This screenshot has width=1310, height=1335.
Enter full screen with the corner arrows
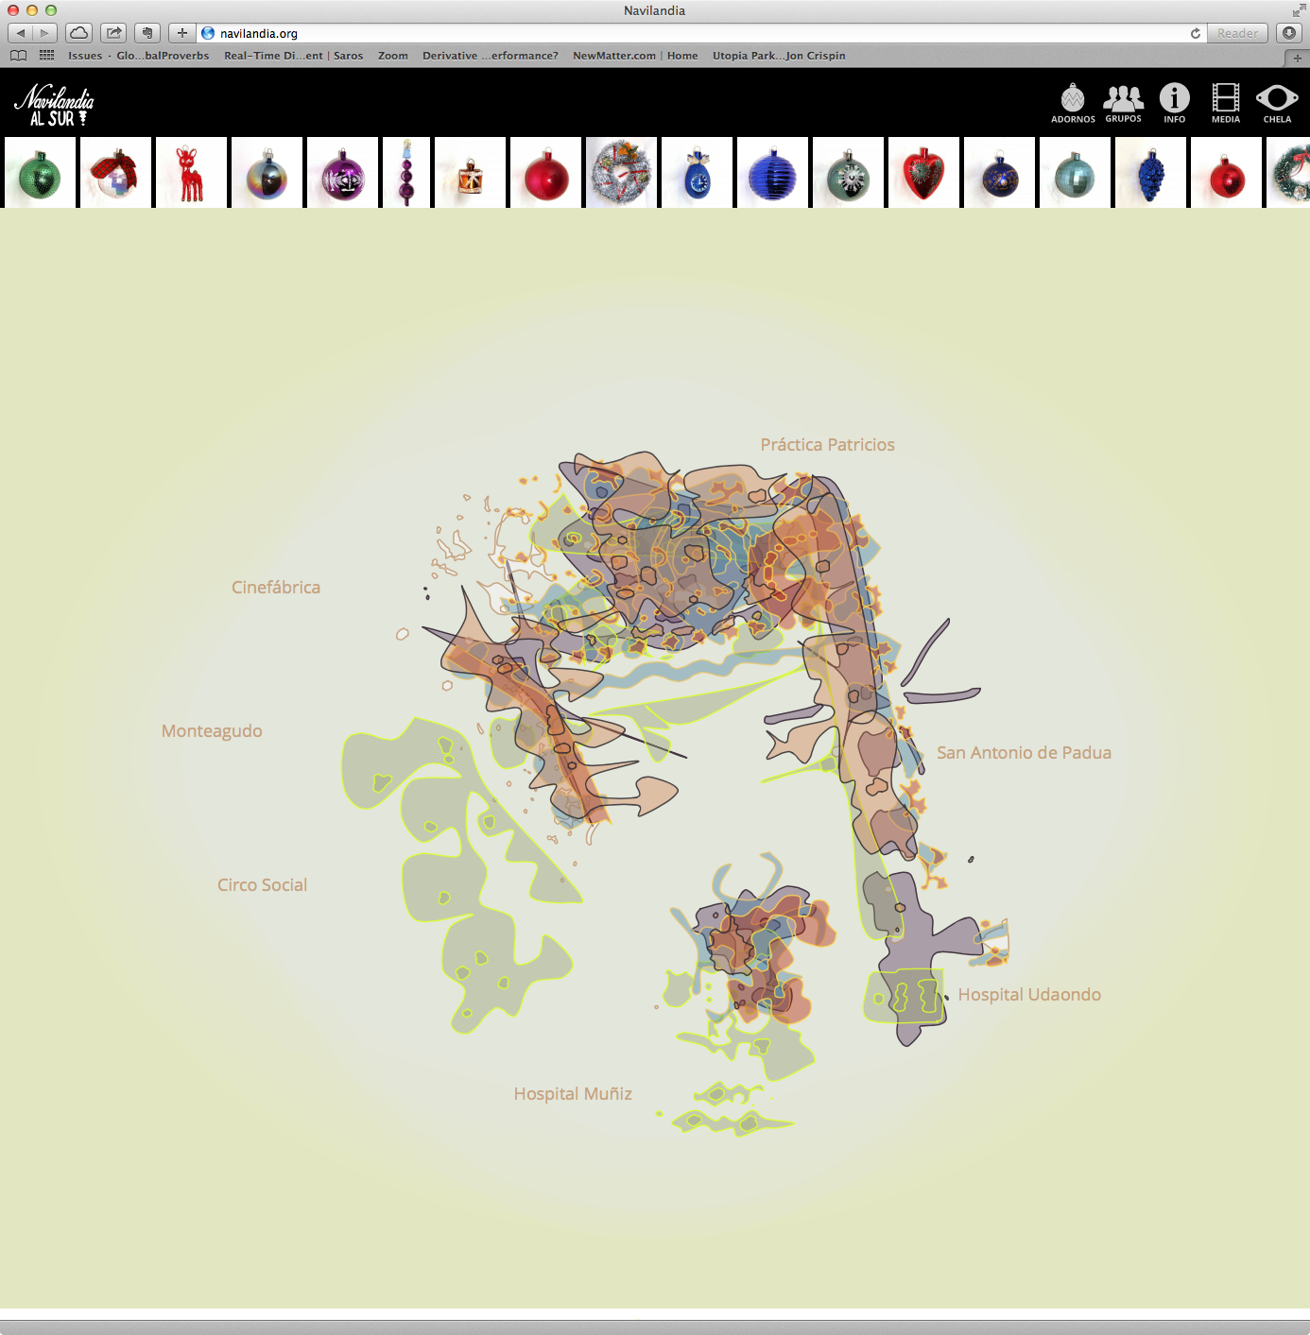1299,10
